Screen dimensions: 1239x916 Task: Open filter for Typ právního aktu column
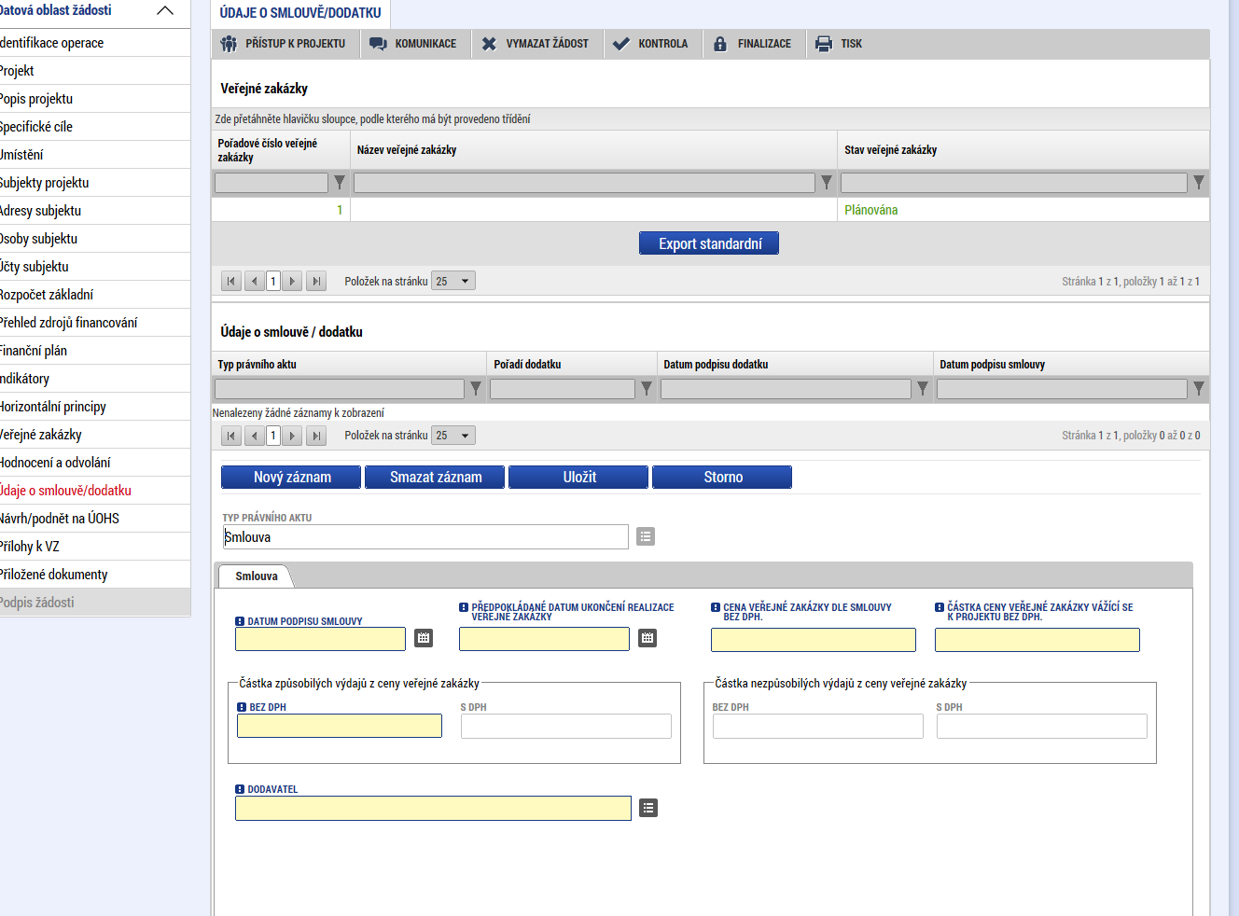[476, 389]
